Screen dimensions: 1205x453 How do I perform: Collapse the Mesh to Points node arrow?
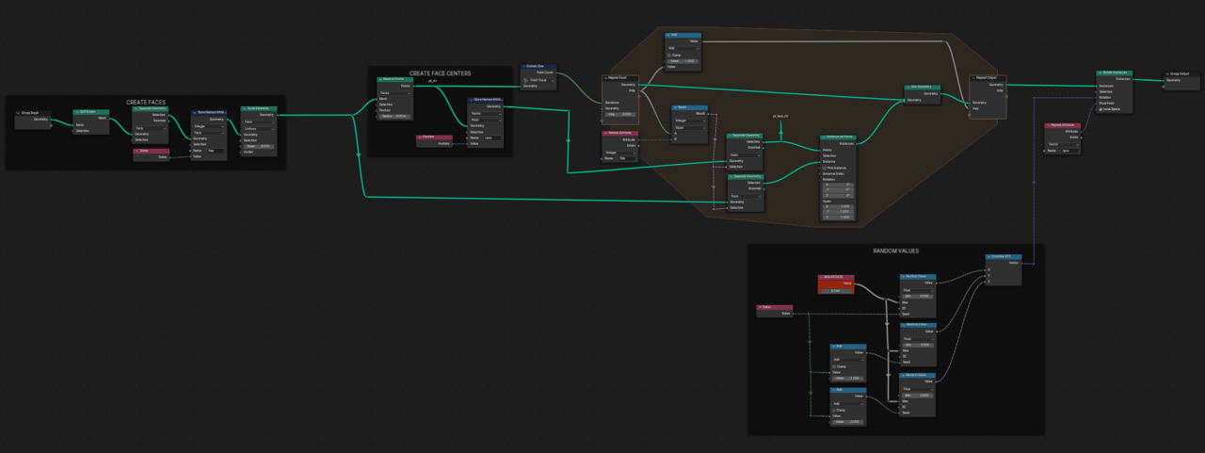[378, 80]
